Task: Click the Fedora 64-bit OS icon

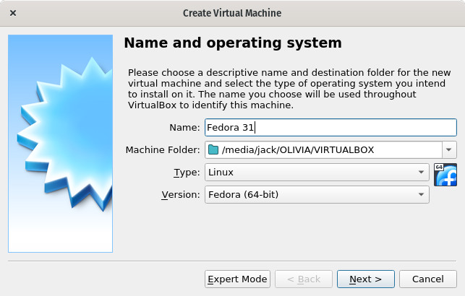Action: point(445,175)
